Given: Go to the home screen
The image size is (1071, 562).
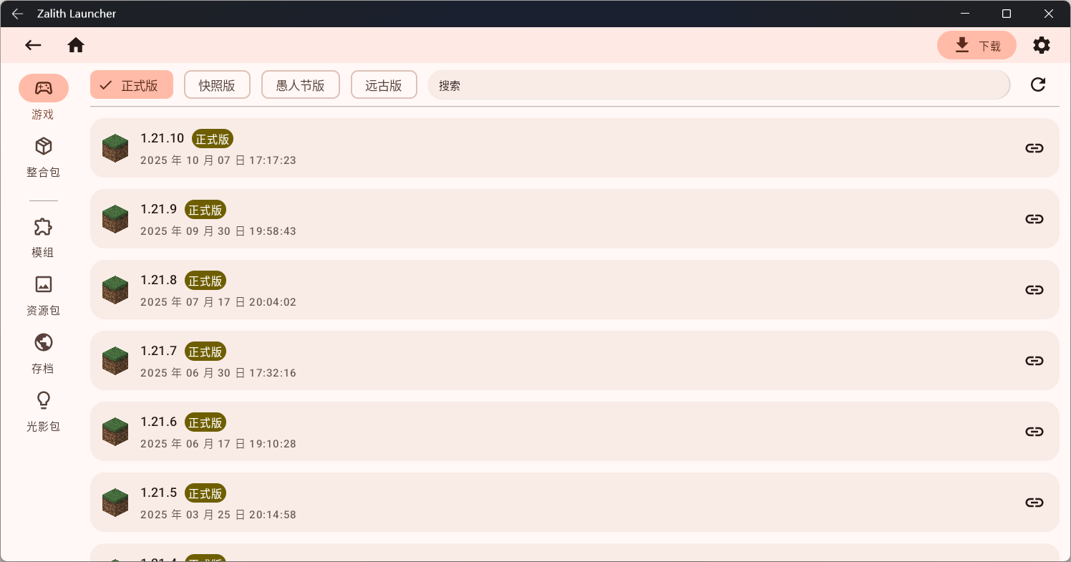Looking at the screenshot, I should 76,44.
